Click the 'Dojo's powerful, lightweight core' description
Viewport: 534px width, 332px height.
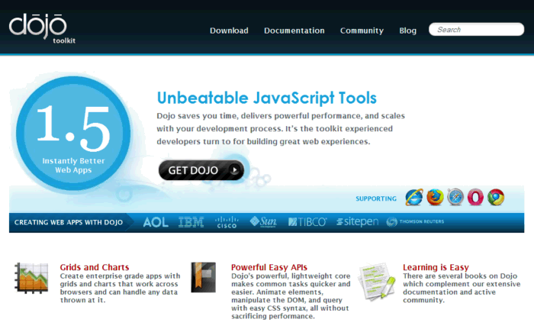point(291,296)
